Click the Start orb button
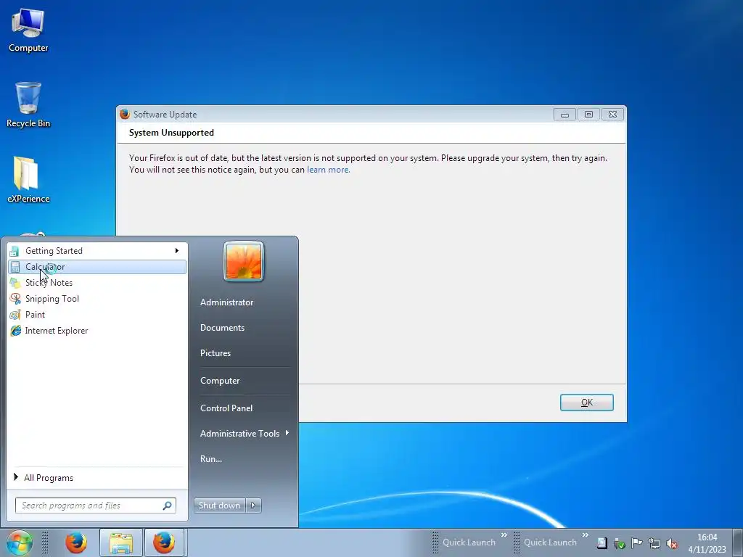 20,542
